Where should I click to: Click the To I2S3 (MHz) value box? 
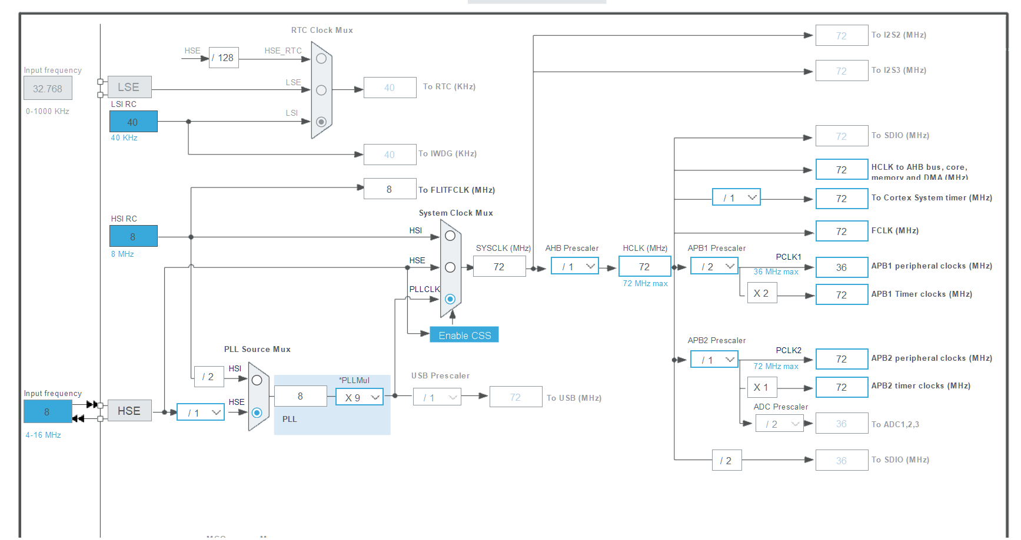coord(842,71)
